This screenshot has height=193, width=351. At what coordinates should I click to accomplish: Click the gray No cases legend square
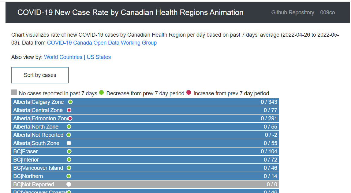pos(14,92)
